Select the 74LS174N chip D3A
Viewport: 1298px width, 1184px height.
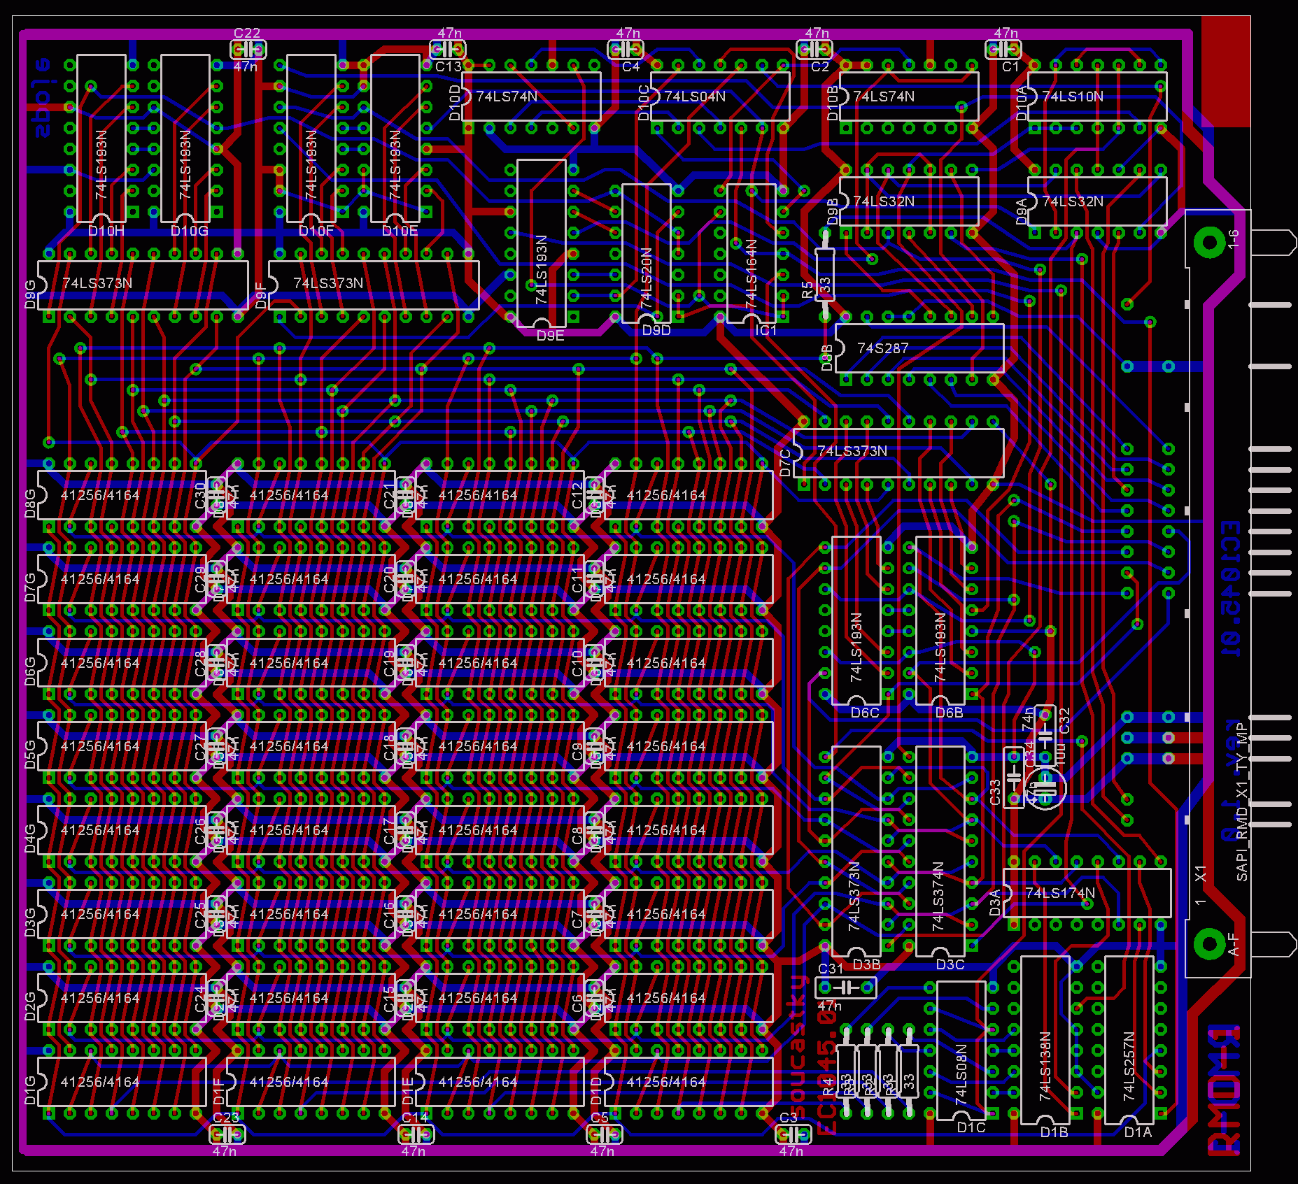pos(1087,893)
